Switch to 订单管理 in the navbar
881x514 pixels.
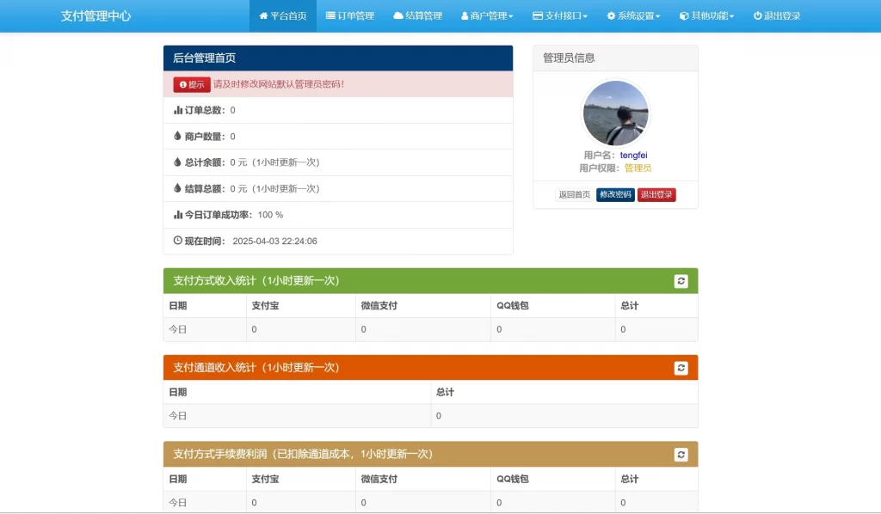pyautogui.click(x=349, y=15)
